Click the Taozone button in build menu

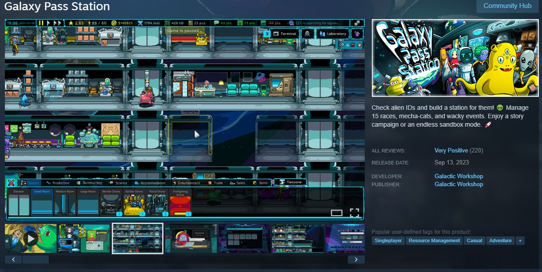tap(290, 182)
